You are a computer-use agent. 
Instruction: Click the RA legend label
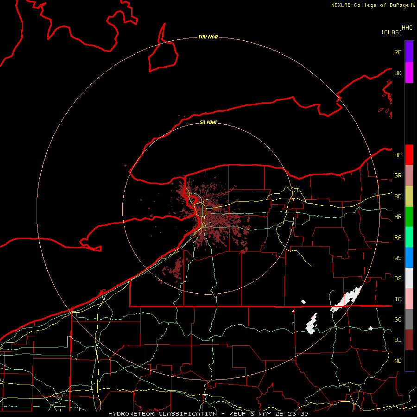point(398,238)
